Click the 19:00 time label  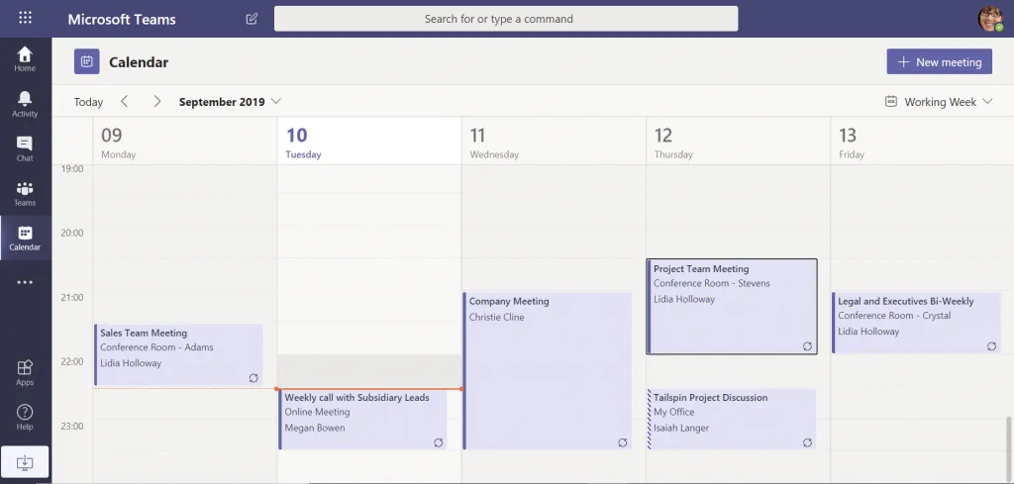pyautogui.click(x=71, y=168)
